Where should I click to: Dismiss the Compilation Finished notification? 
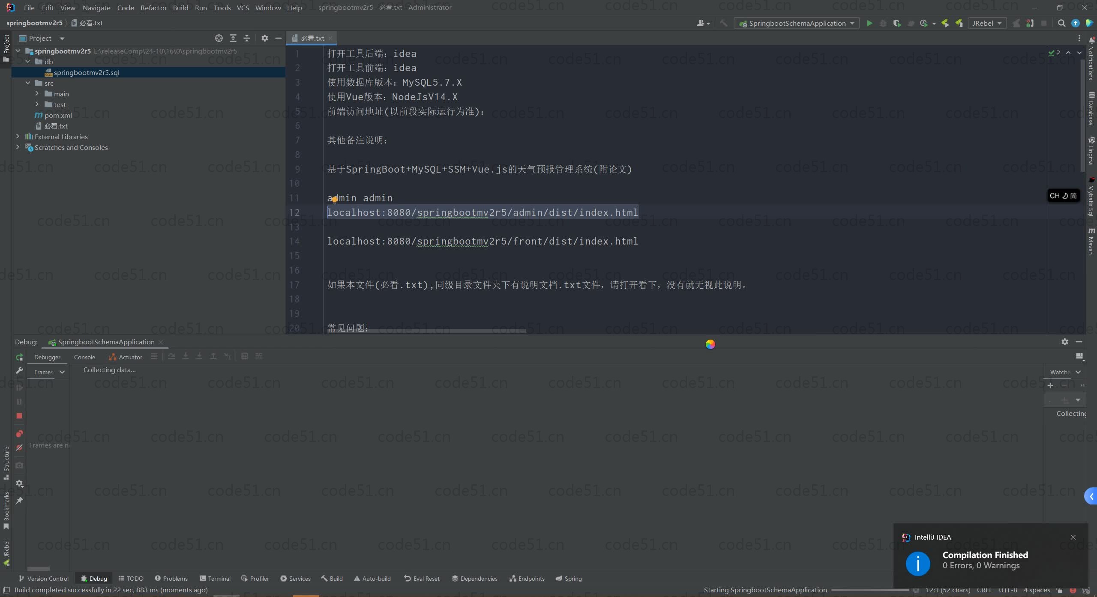tap(1073, 537)
